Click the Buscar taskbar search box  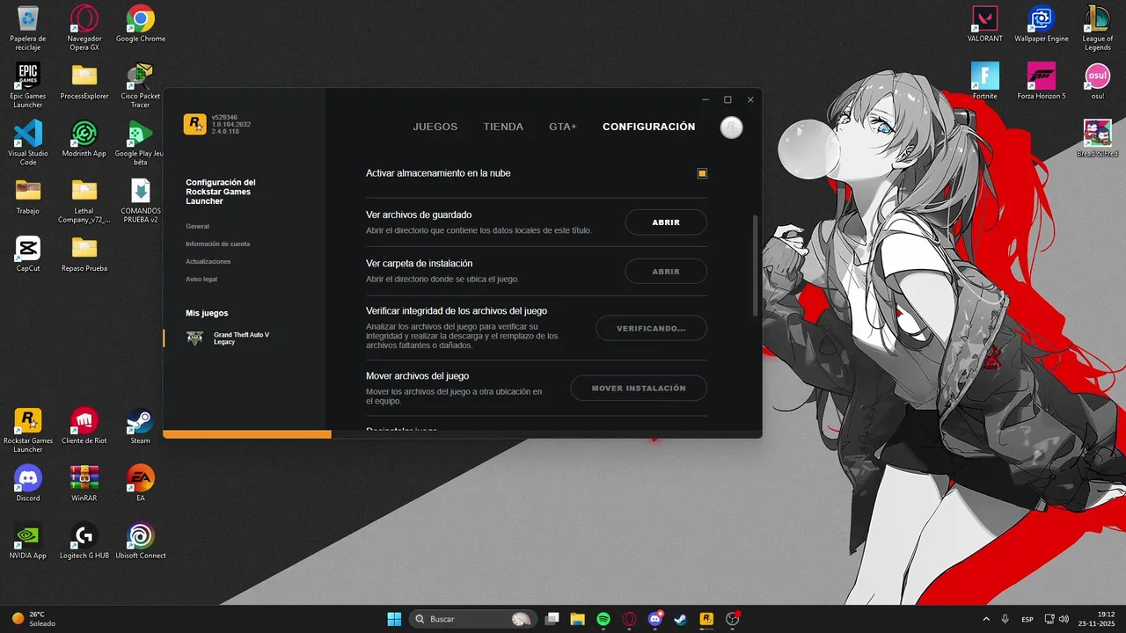pos(473,619)
